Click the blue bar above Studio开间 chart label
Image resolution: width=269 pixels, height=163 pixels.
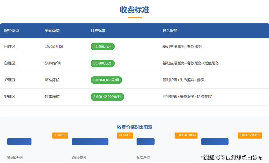[x=19, y=142]
